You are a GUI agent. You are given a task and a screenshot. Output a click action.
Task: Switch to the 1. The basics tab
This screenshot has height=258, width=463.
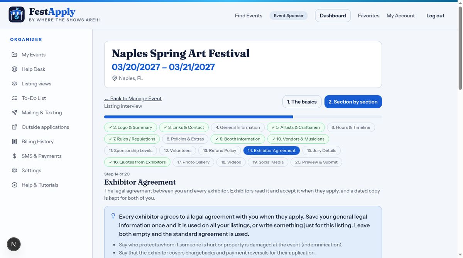pos(302,102)
